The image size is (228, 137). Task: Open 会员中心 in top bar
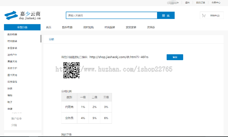[x=216, y=3]
